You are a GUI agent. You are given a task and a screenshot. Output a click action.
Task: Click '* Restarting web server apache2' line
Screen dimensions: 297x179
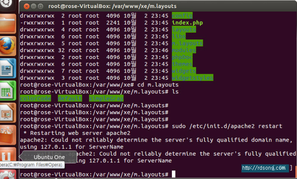pos(77,133)
